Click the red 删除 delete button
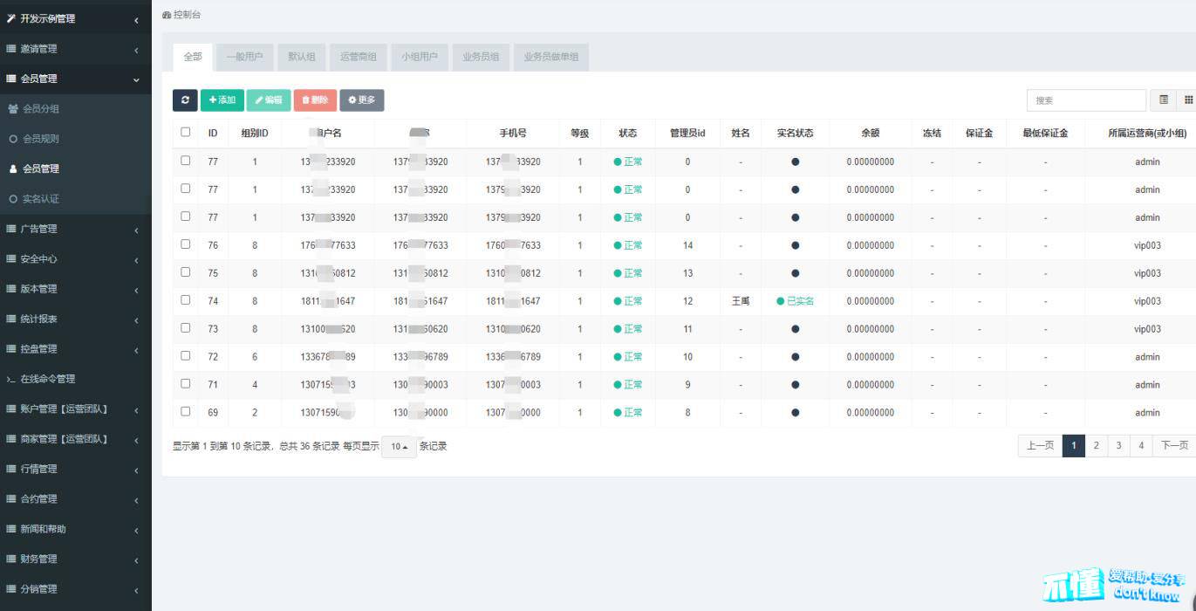 click(315, 100)
